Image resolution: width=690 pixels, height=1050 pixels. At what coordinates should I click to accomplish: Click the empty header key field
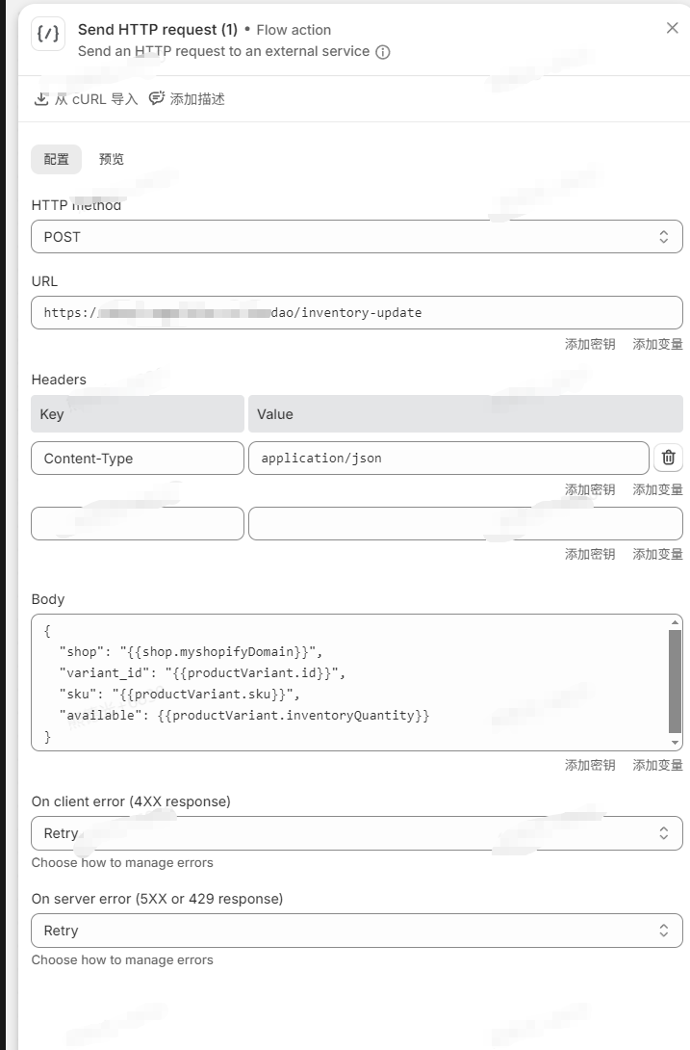[x=137, y=523]
